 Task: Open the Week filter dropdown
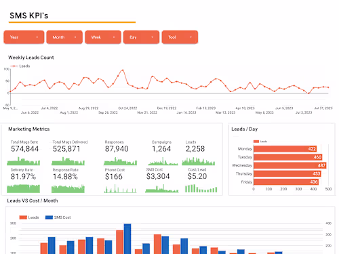tap(103, 37)
